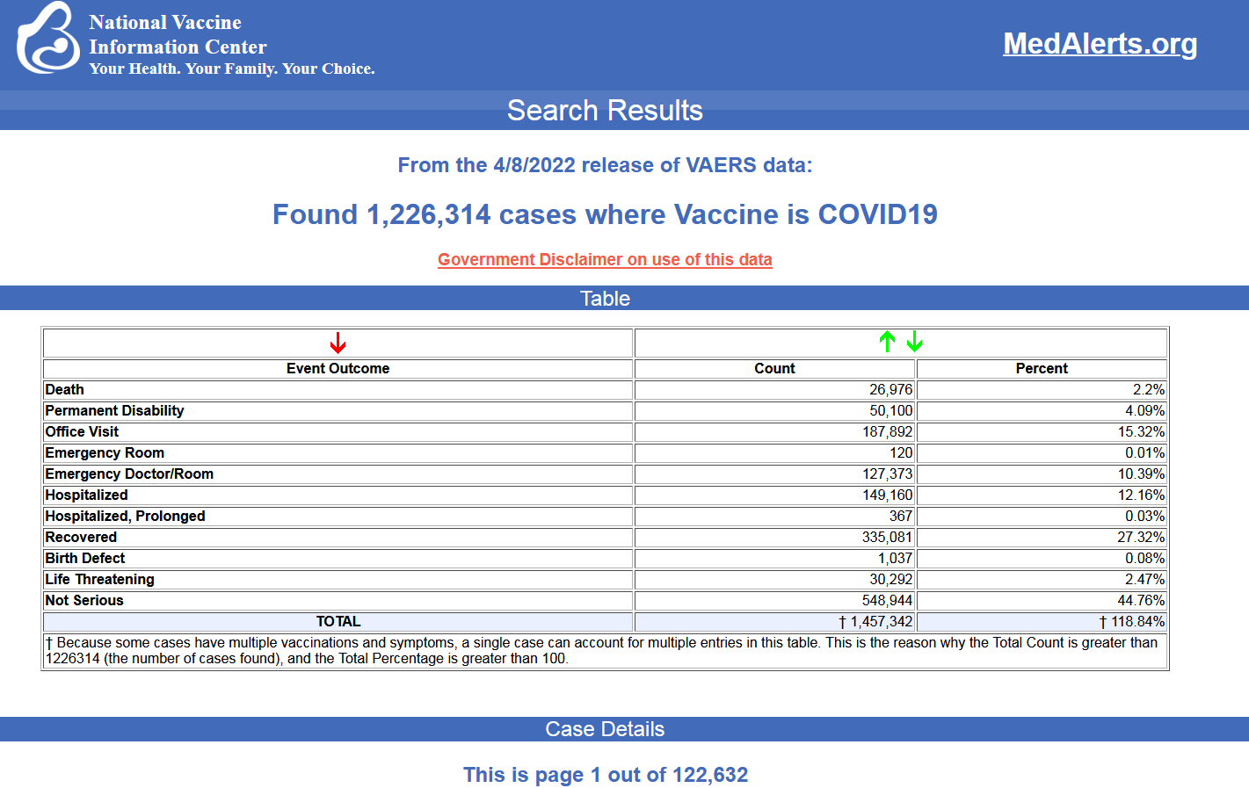Select the Office Visit row label

82,431
